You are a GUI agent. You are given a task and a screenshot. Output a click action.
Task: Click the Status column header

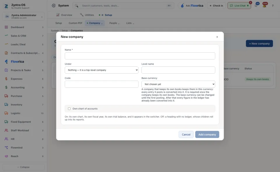point(248,69)
